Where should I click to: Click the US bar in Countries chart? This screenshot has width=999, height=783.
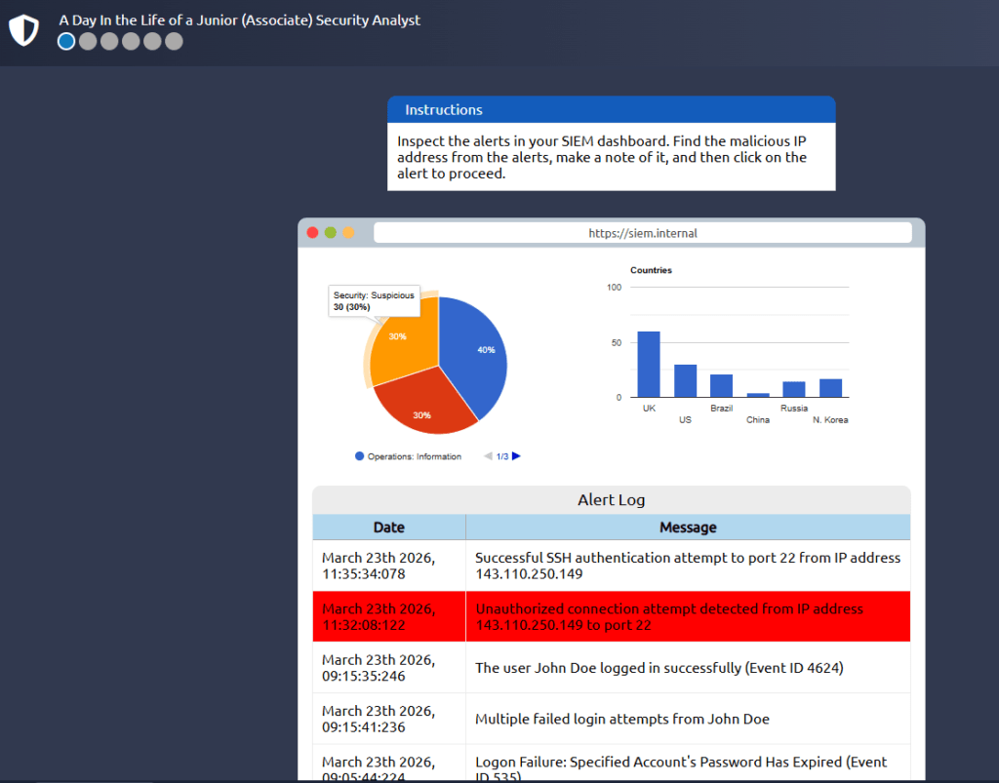tap(685, 381)
